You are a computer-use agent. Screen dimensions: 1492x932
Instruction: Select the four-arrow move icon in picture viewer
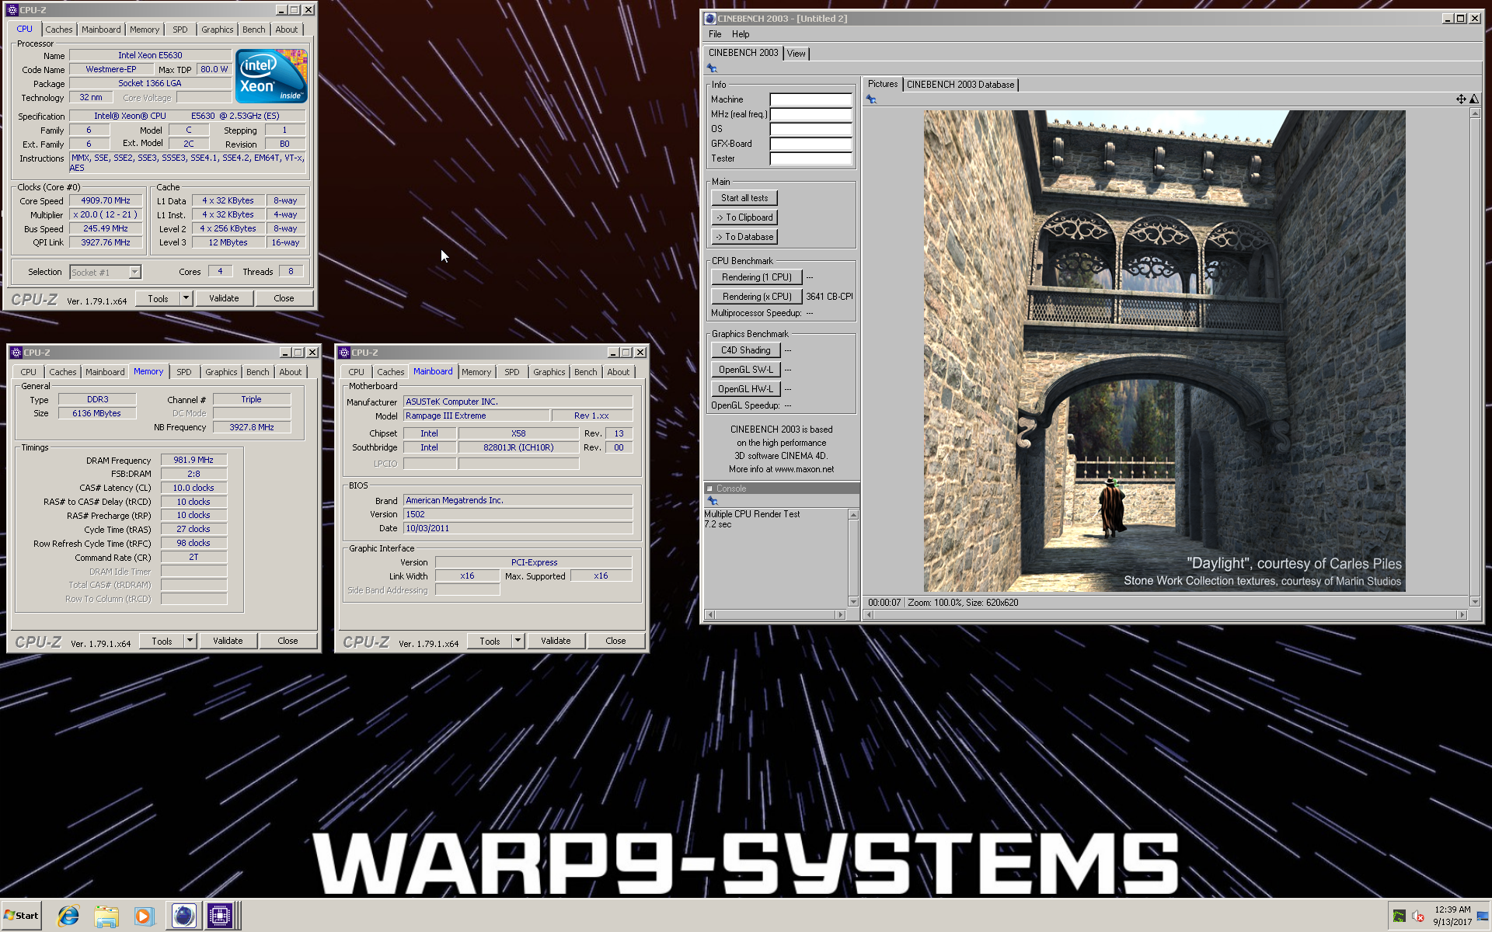tap(1461, 99)
